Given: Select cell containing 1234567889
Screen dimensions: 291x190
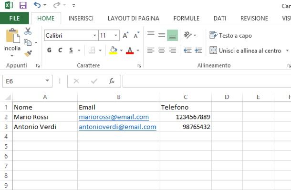Looking at the screenshot, I should pos(186,117).
